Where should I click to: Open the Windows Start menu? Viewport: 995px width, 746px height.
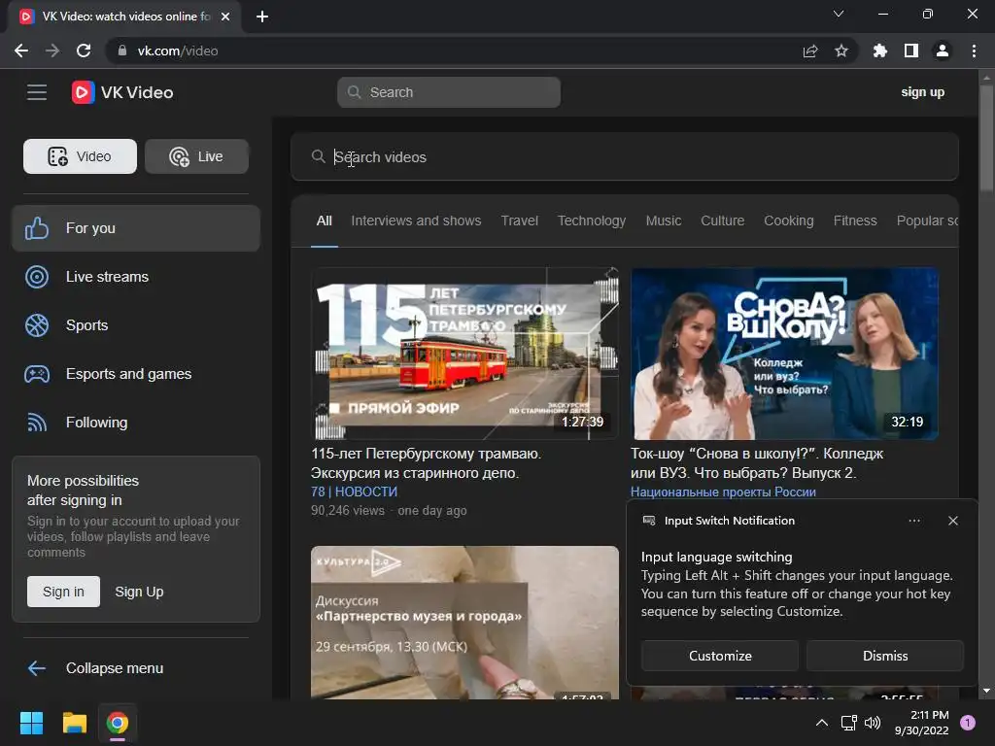tap(31, 723)
